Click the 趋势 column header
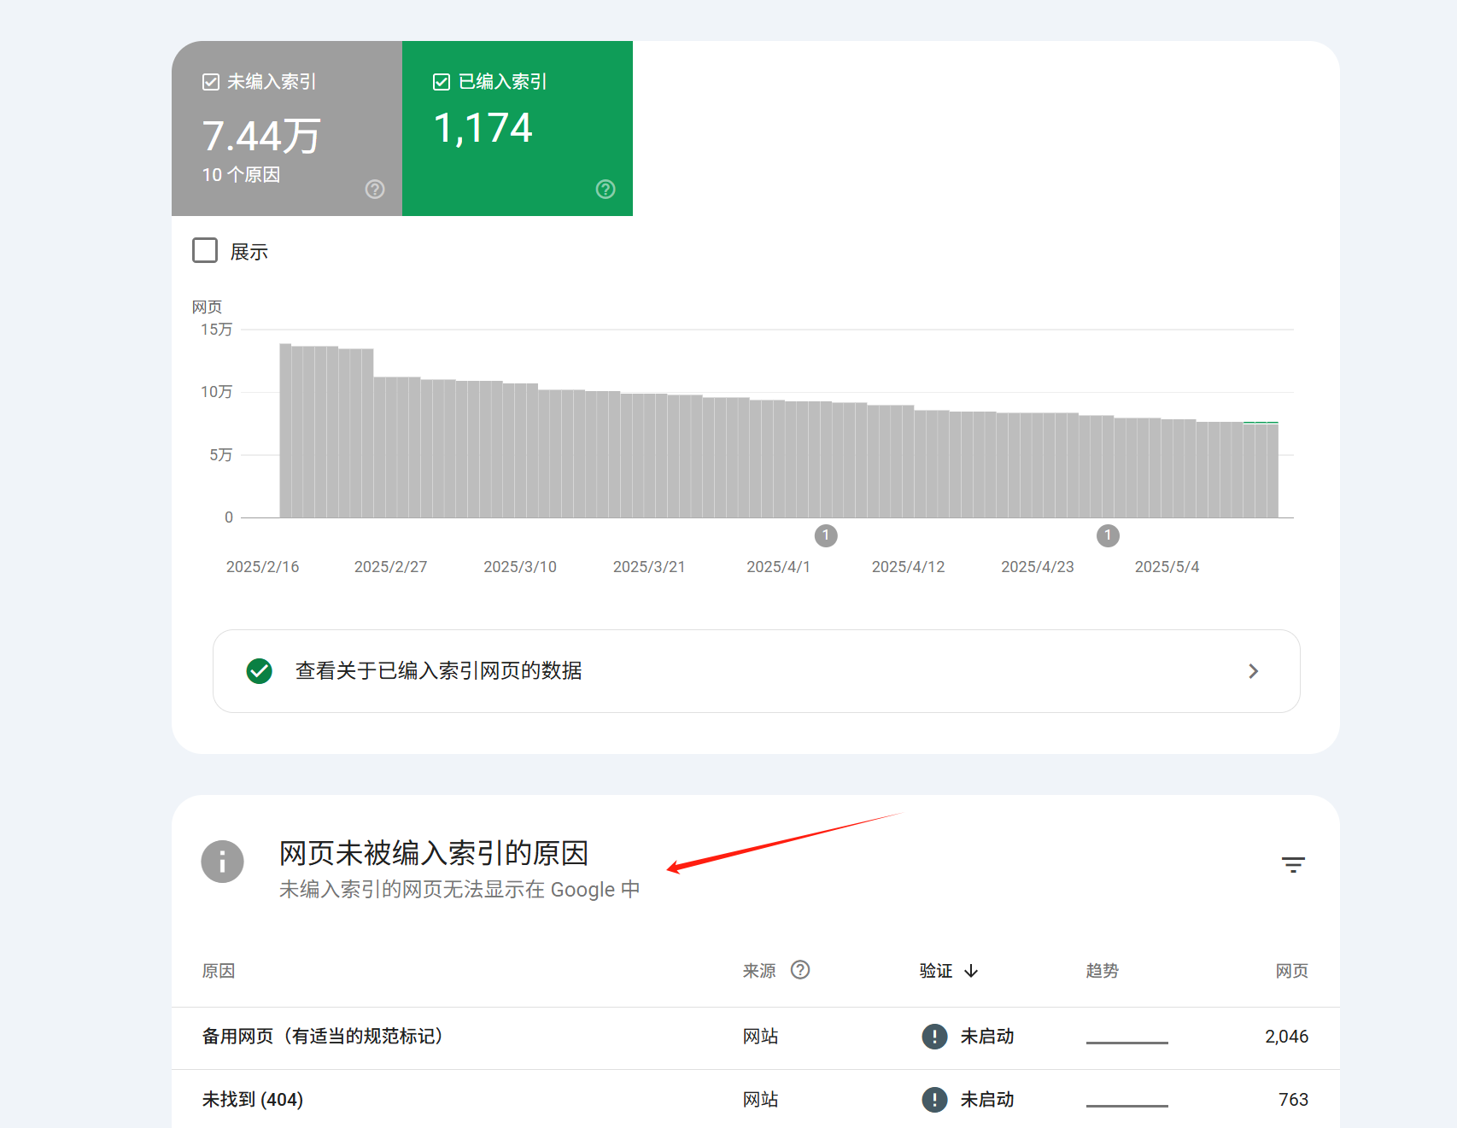 1102,971
